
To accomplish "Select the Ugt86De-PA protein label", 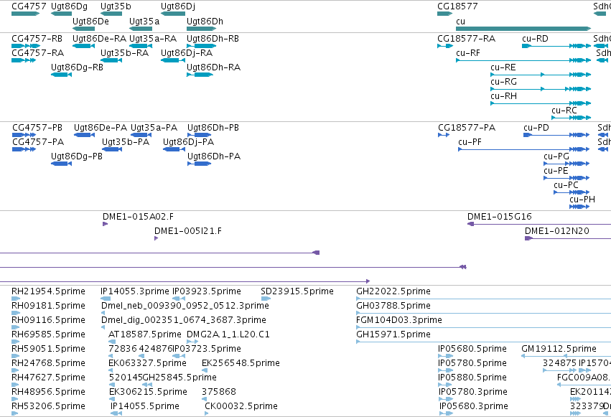I will click(x=101, y=128).
